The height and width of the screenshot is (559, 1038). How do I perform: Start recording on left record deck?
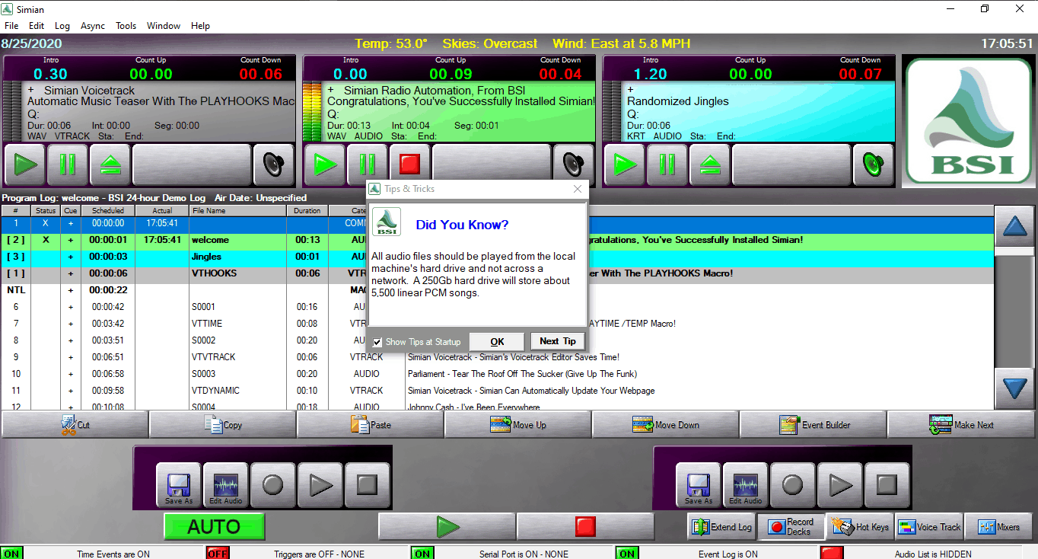pos(272,485)
